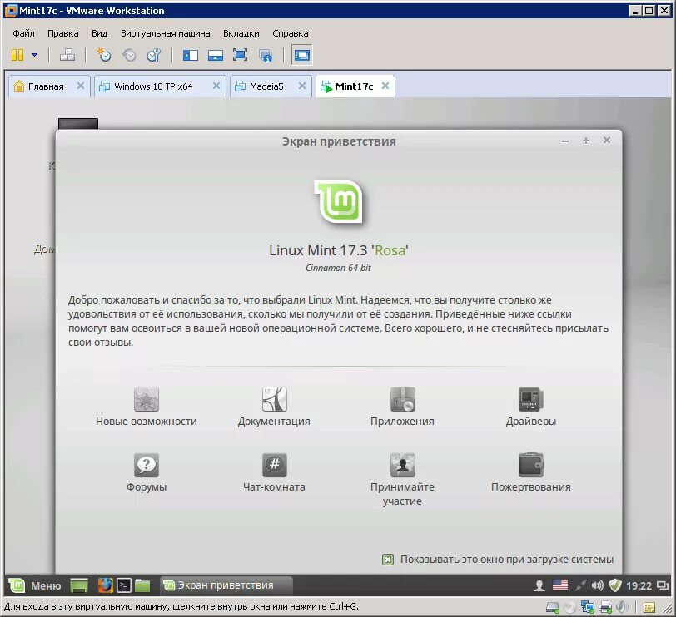
Task: Close the Mint17c tab
Action: tap(385, 86)
